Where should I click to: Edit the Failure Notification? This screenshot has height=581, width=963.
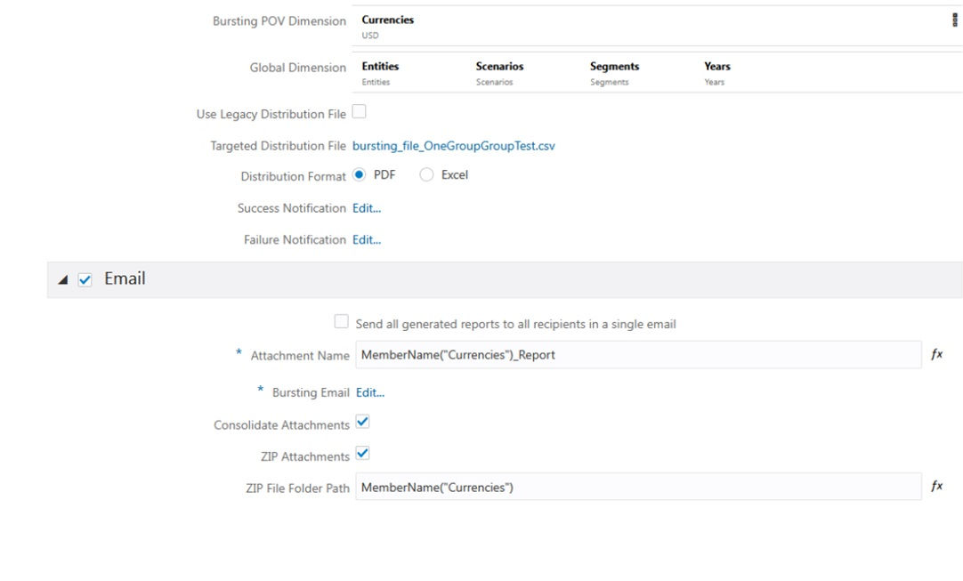pyautogui.click(x=367, y=238)
